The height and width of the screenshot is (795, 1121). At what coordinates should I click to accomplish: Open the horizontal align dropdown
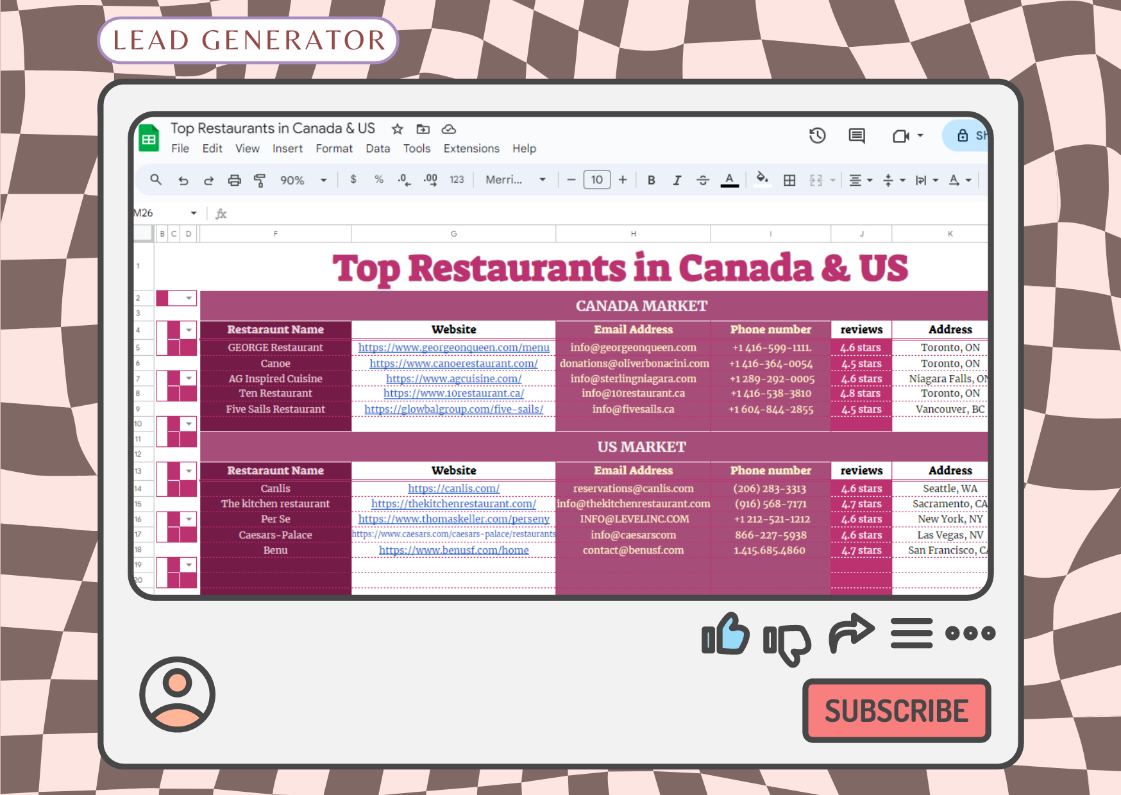click(861, 180)
